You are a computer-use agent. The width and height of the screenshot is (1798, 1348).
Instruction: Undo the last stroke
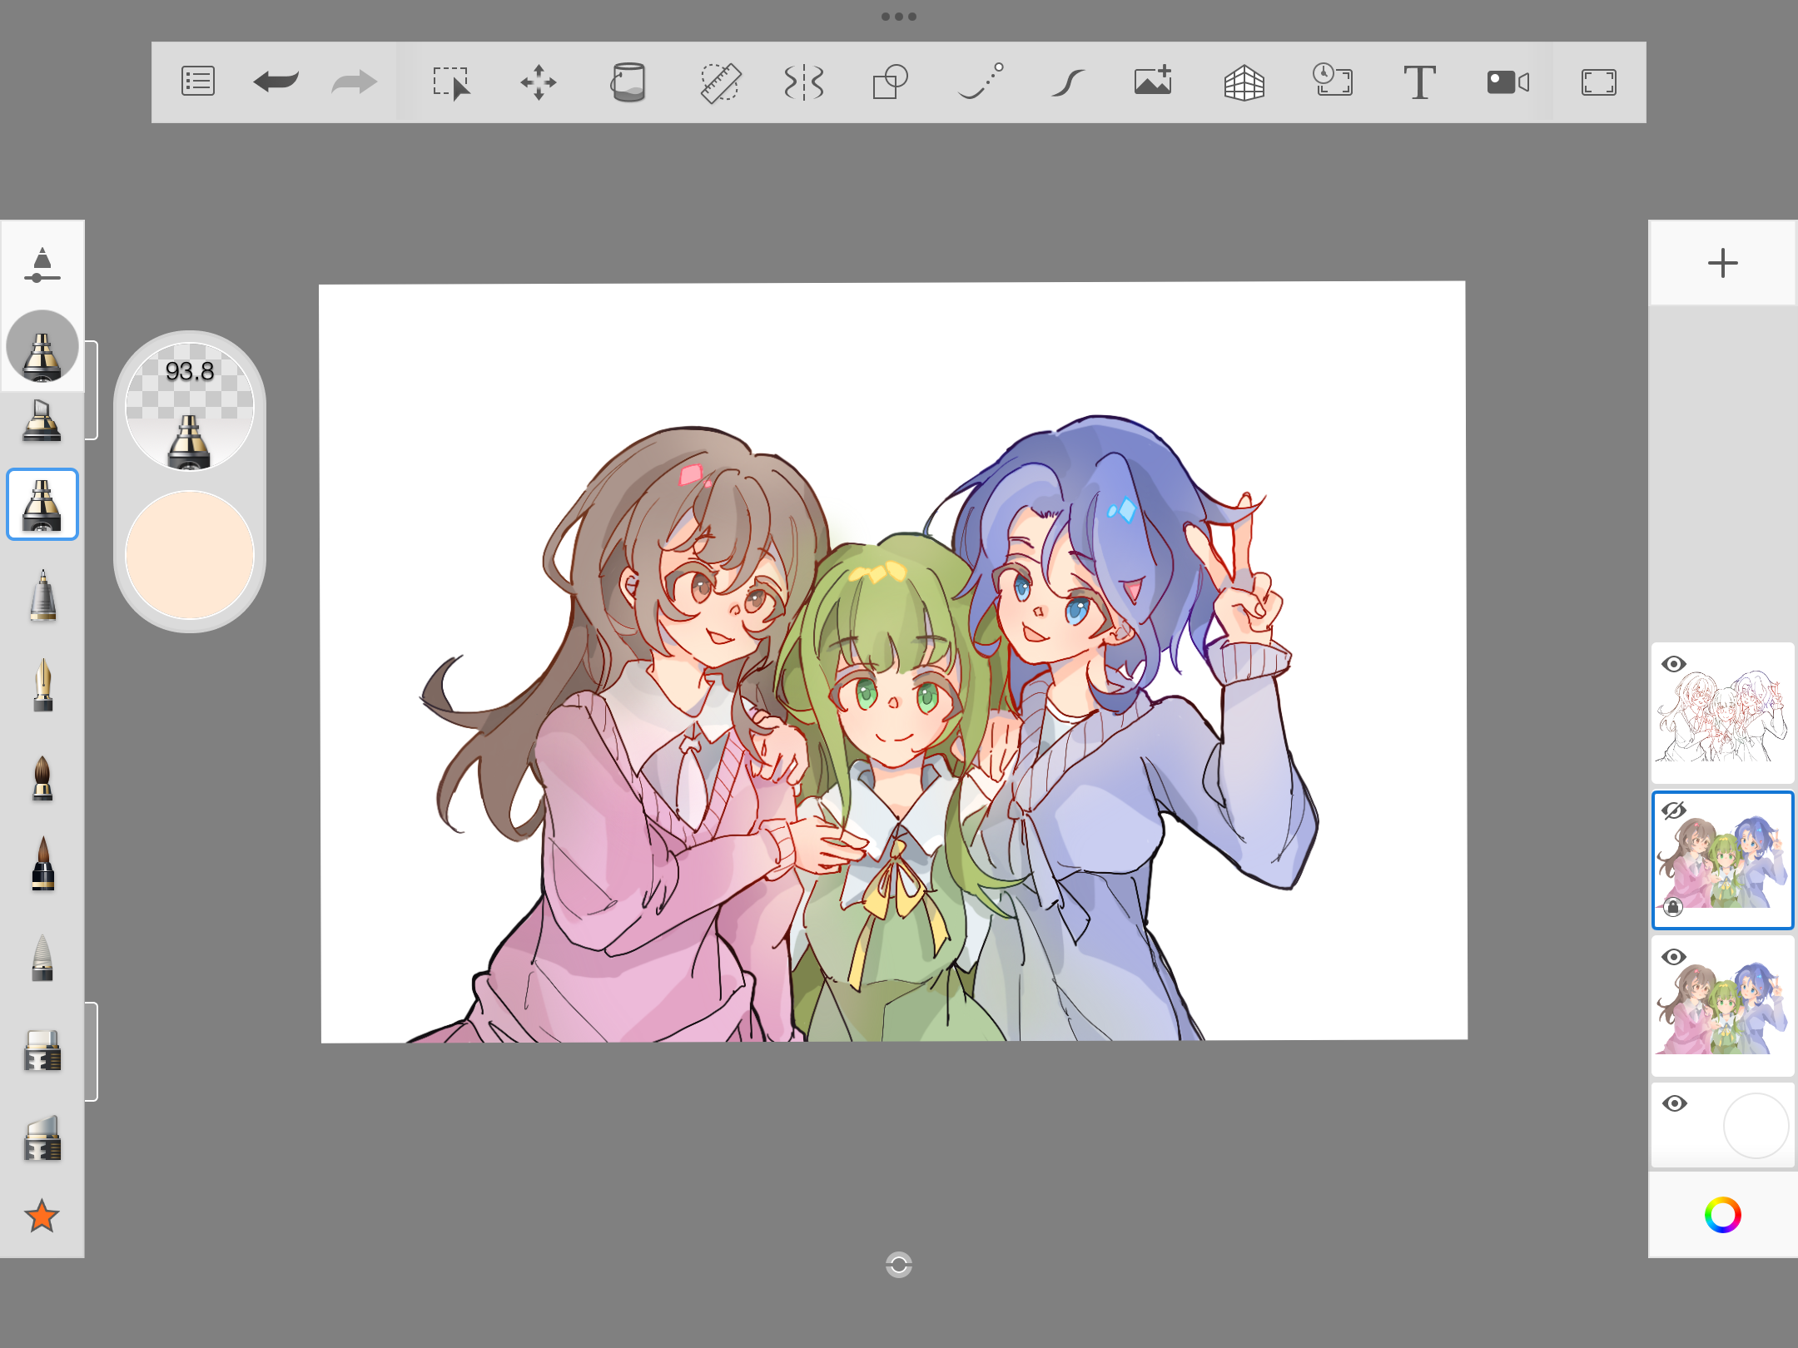click(276, 82)
